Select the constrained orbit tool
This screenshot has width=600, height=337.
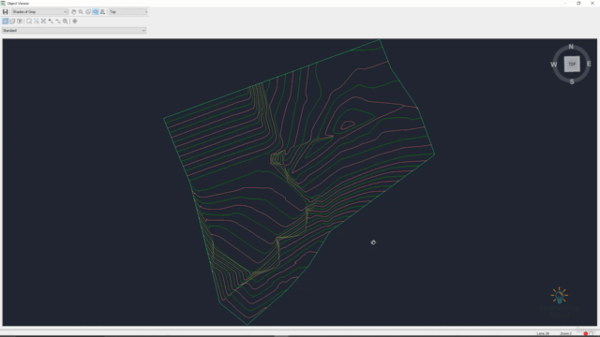(88, 12)
